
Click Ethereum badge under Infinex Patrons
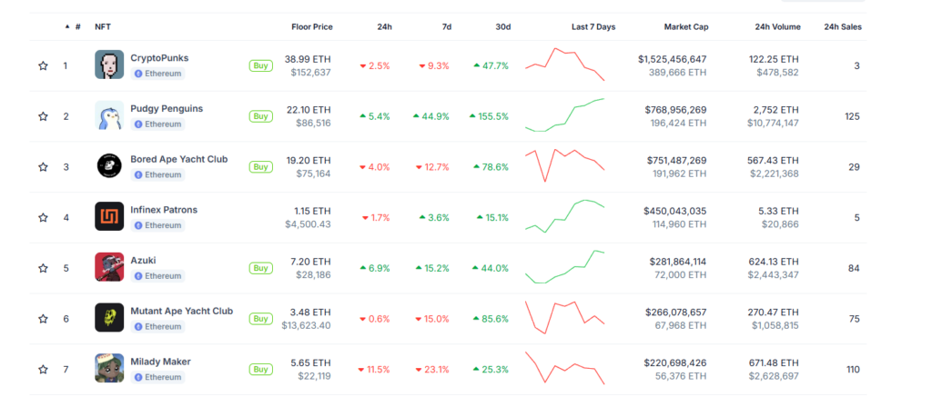pos(157,225)
